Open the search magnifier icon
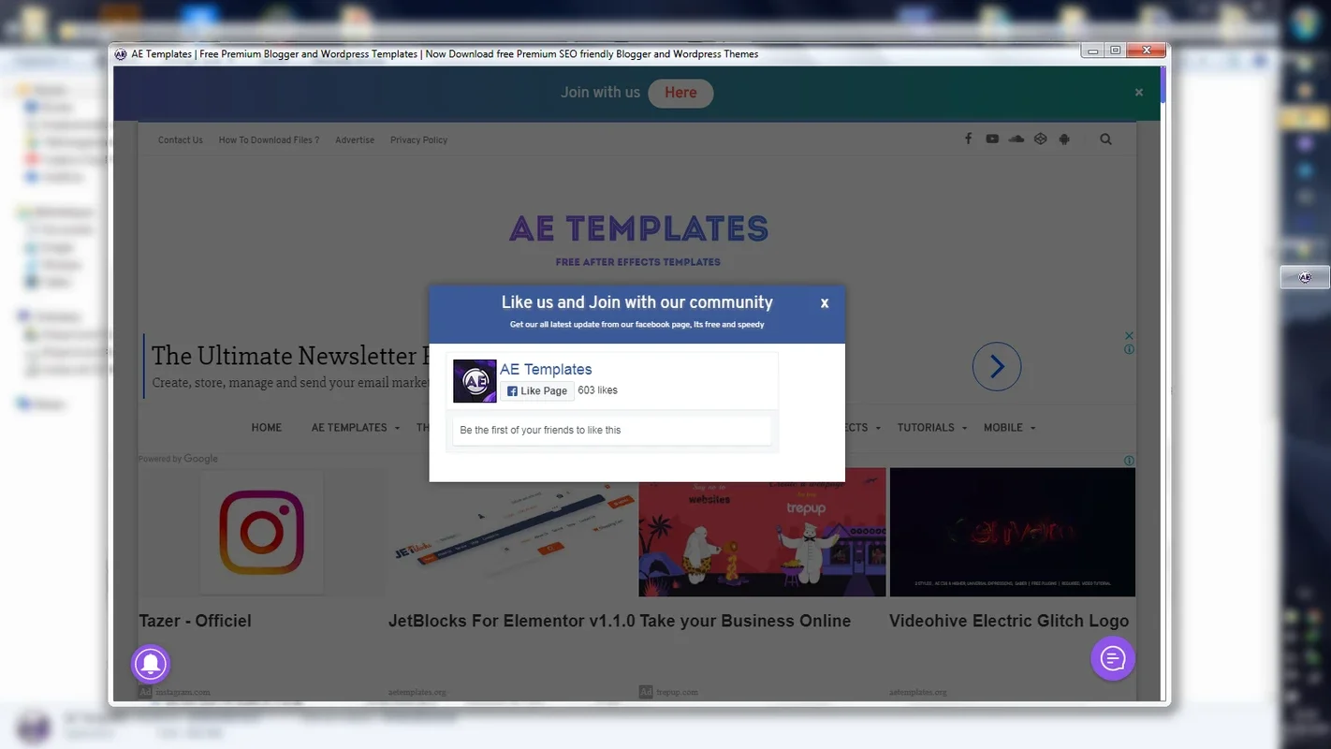The height and width of the screenshot is (749, 1331). (x=1106, y=140)
